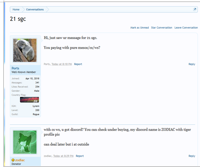The image size is (200, 167).
Task: Click the yellow donator icon beside zodiac
Action: point(13,160)
